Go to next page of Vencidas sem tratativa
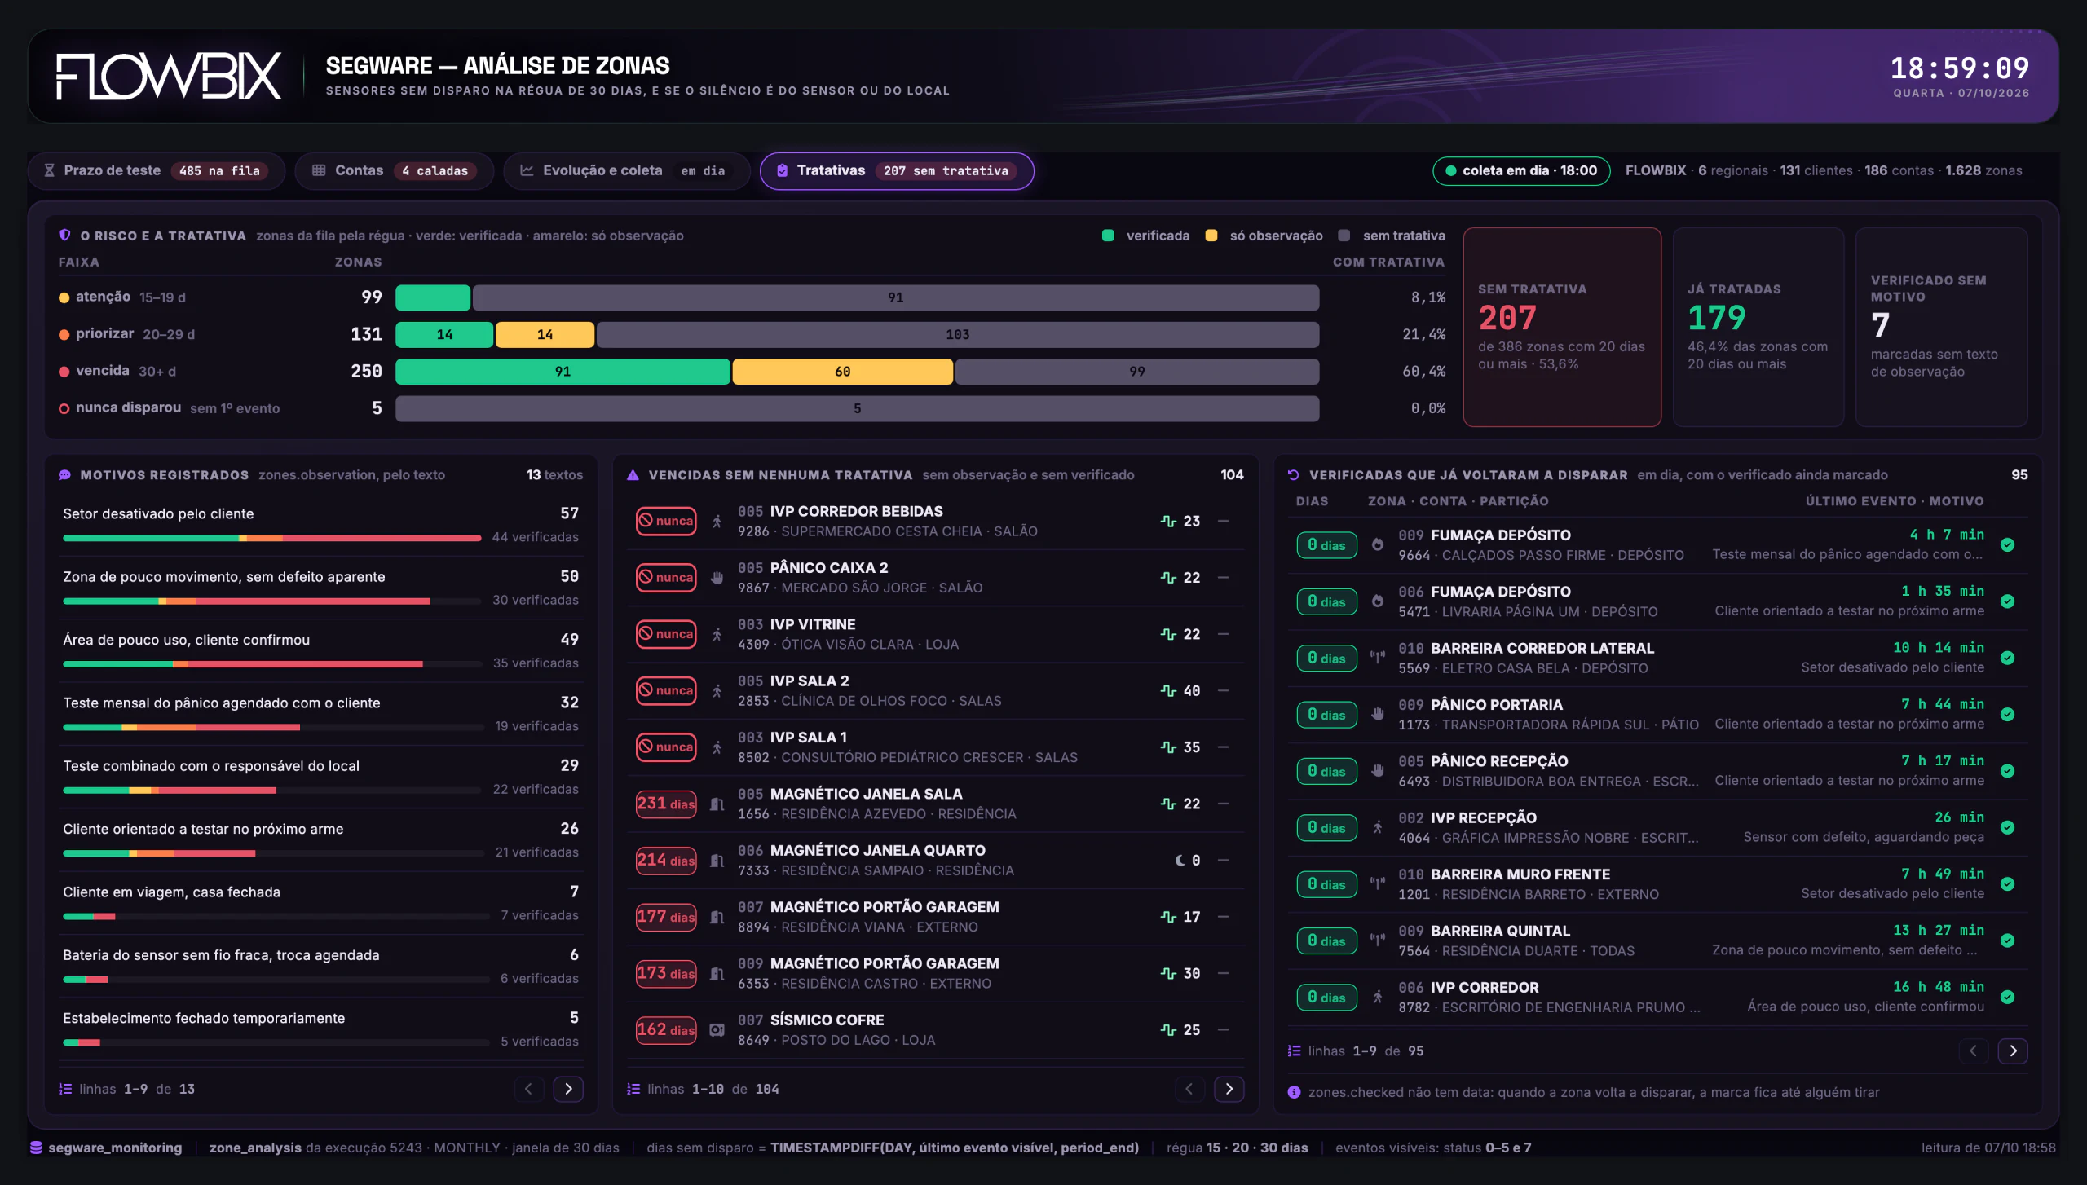The height and width of the screenshot is (1185, 2087). [x=1229, y=1089]
